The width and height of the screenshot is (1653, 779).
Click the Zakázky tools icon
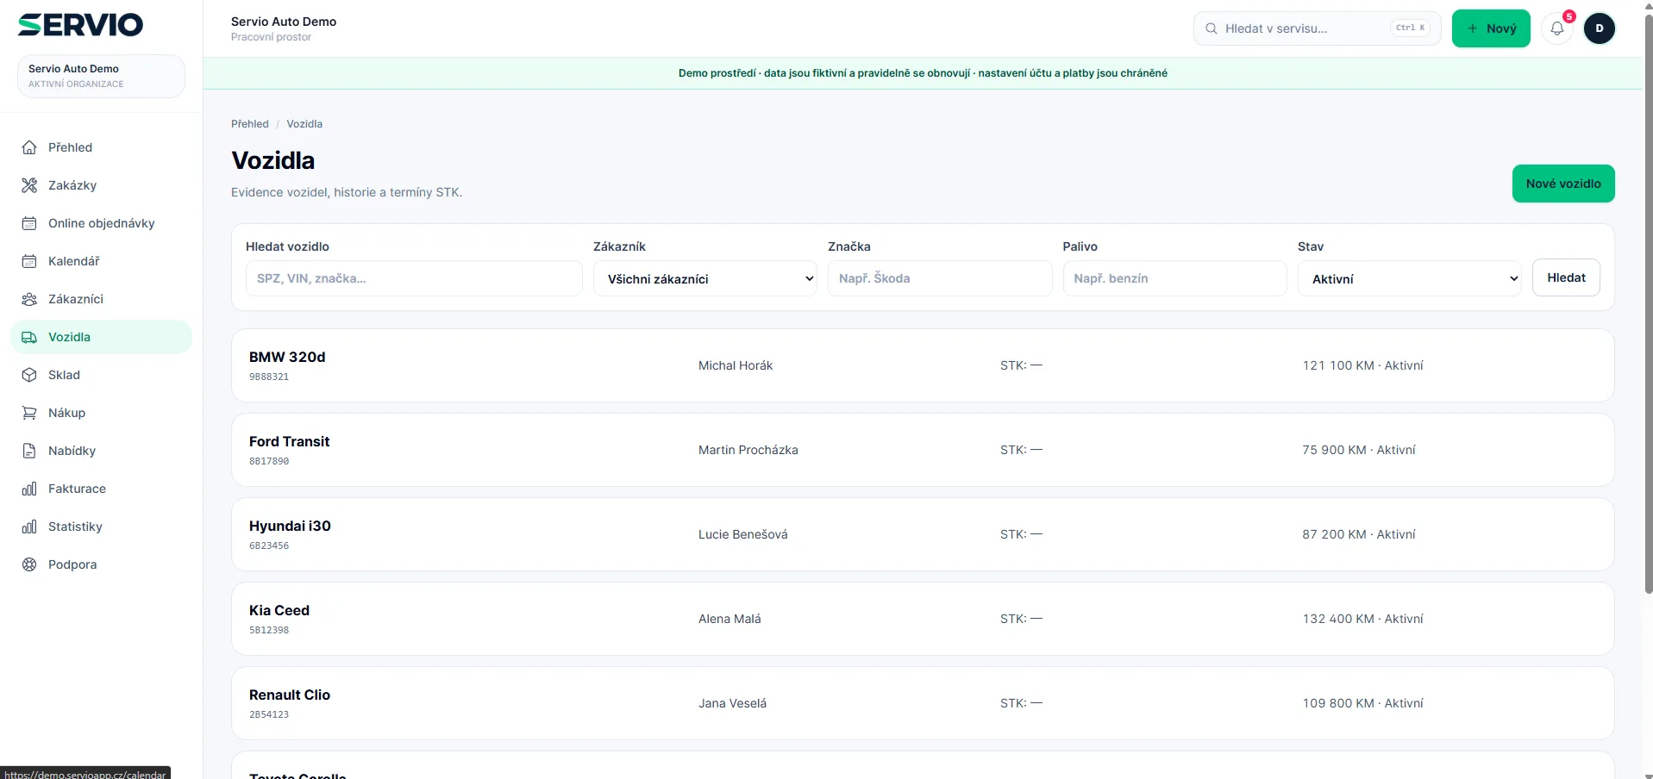pyautogui.click(x=29, y=185)
